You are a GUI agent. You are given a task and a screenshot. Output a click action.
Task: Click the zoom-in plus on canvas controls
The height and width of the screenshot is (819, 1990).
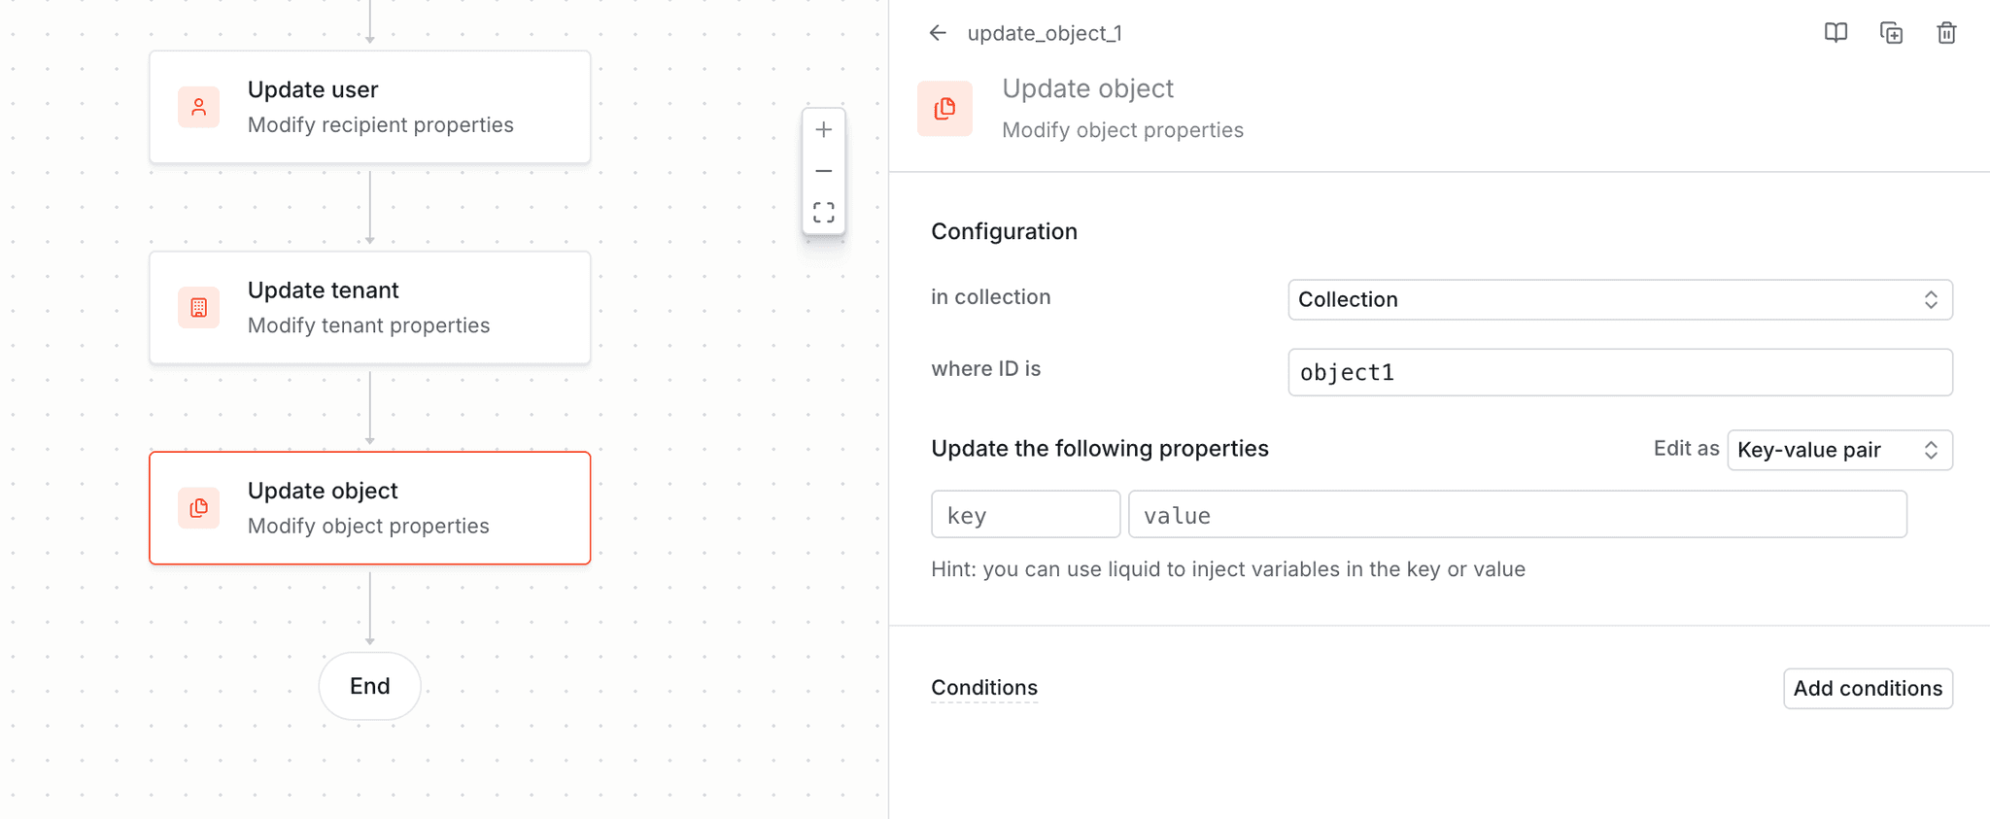[x=823, y=128]
